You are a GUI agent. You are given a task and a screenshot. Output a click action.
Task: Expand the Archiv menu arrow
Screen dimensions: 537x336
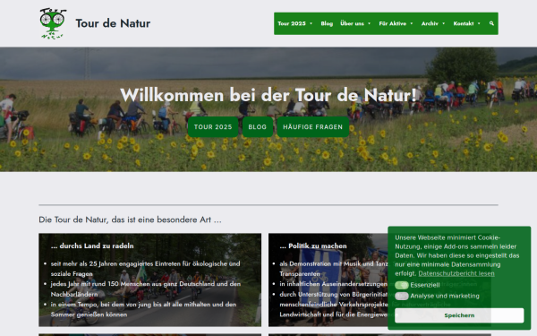[x=444, y=23]
